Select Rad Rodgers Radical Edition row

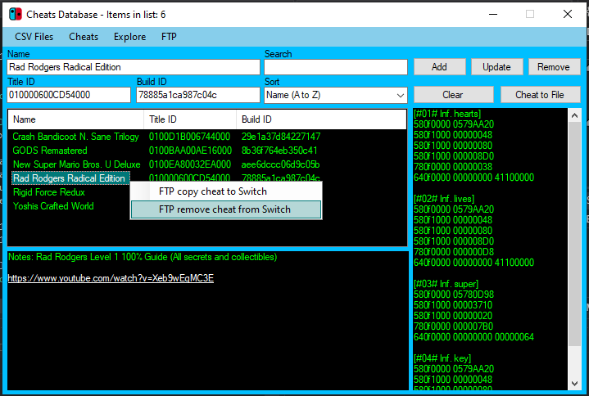point(70,178)
